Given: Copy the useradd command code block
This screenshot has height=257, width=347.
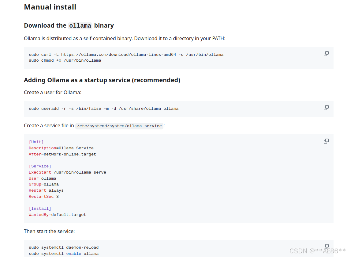Looking at the screenshot, I should coord(326,108).
